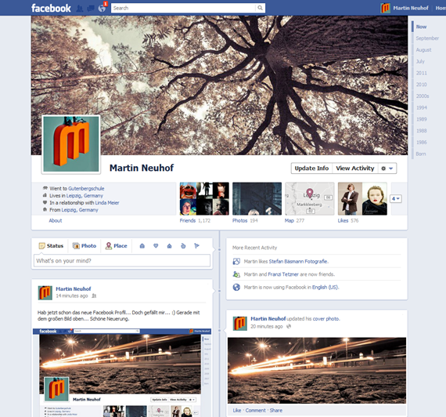The width and height of the screenshot is (446, 417).
Task: Open Martin Neuhof name on 14 minutes post
Action: pos(74,288)
